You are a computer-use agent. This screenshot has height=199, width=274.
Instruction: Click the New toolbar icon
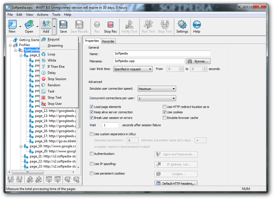(12, 27)
